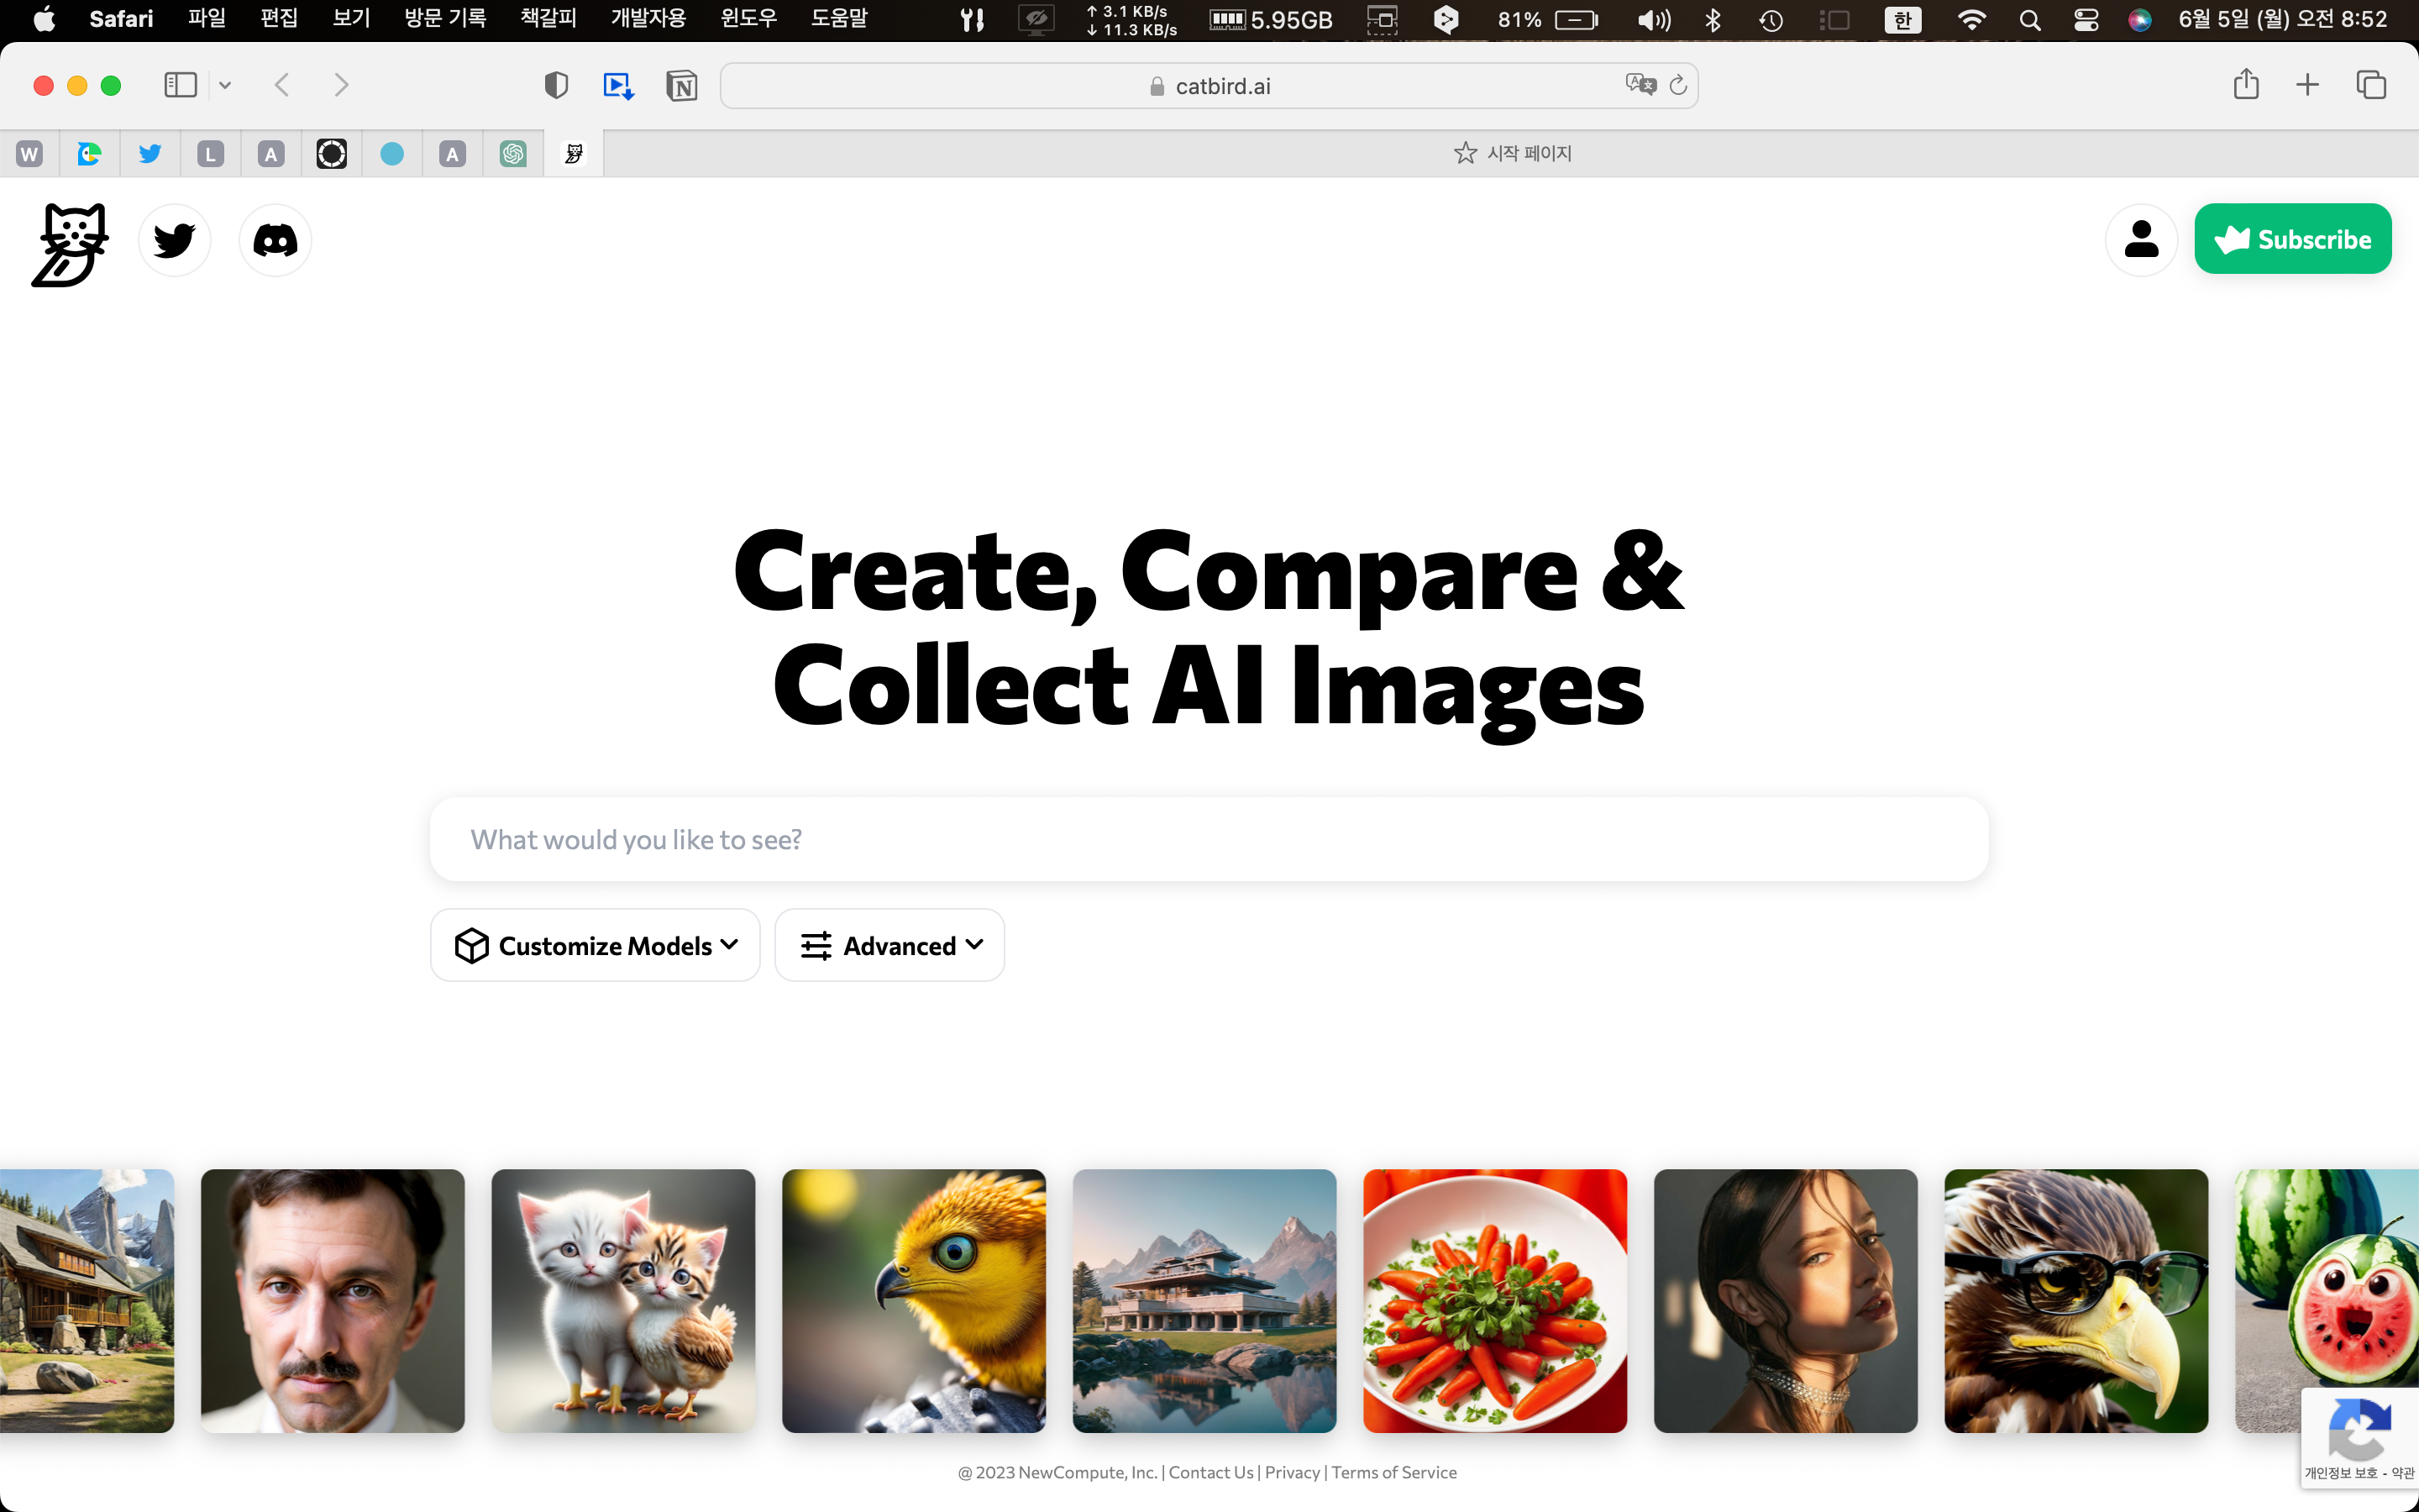This screenshot has height=1512, width=2419.
Task: Click the Notion web clipper extension icon
Action: point(682,86)
